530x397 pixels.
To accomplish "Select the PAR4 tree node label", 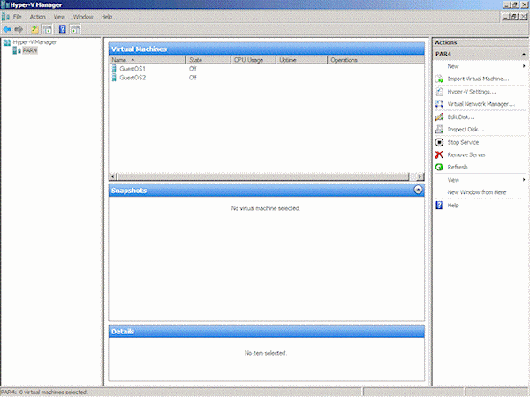I will (x=30, y=50).
